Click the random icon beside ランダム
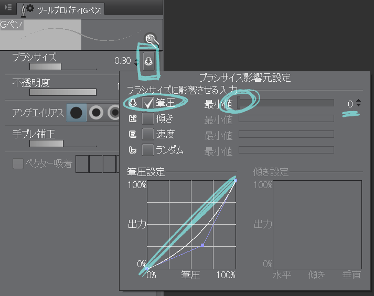The width and height of the screenshot is (374, 296). (133, 150)
